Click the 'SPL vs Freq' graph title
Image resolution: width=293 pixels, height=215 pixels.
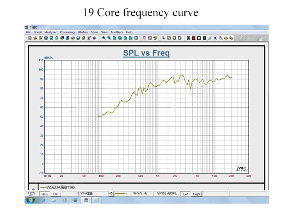(x=146, y=53)
